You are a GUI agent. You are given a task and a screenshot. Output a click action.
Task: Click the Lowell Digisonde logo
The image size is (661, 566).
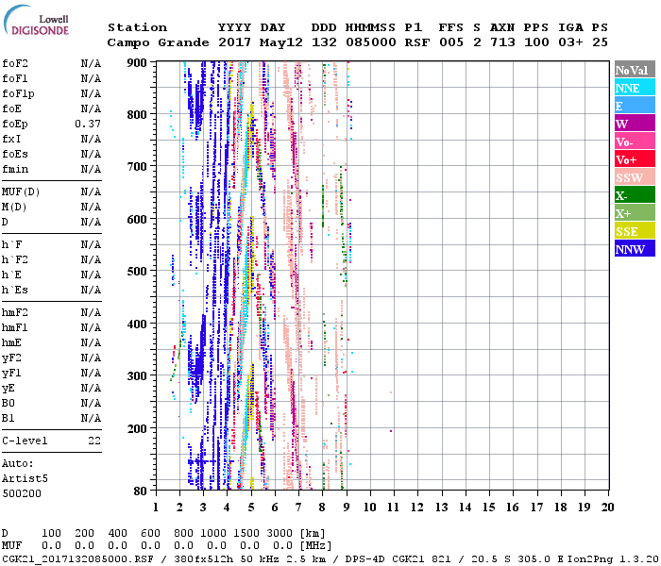coord(36,20)
